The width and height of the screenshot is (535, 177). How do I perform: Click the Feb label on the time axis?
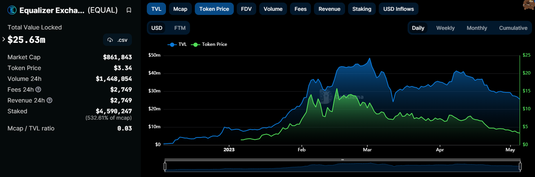pyautogui.click(x=302, y=149)
